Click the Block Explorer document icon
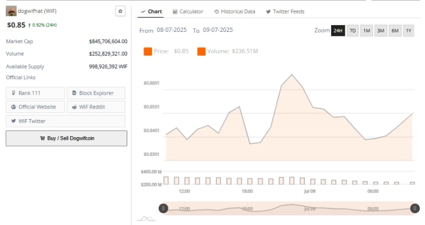This screenshot has width=425, height=225. pos(74,93)
